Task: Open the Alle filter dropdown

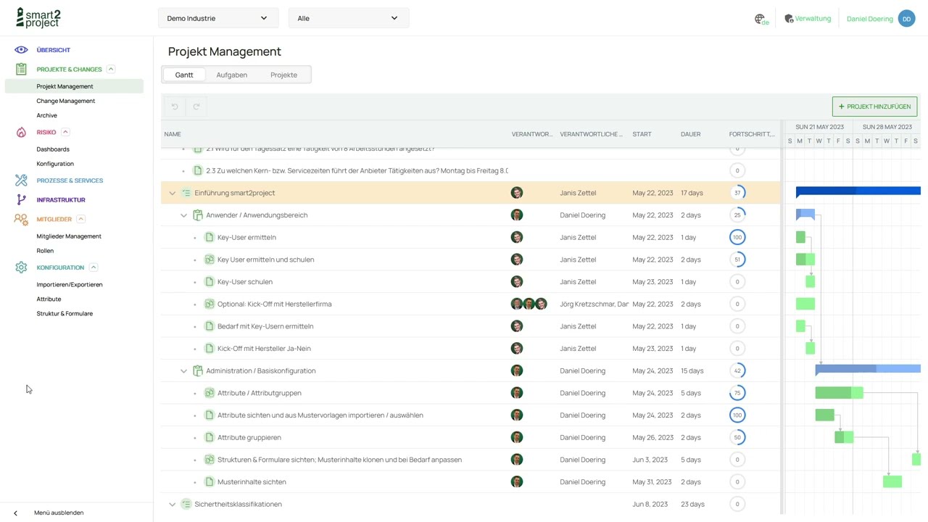Action: (349, 18)
